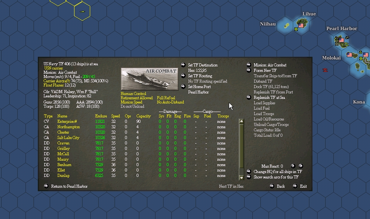Click Dock TF (61,125 tons) option
370x219 pixels.
(271, 87)
